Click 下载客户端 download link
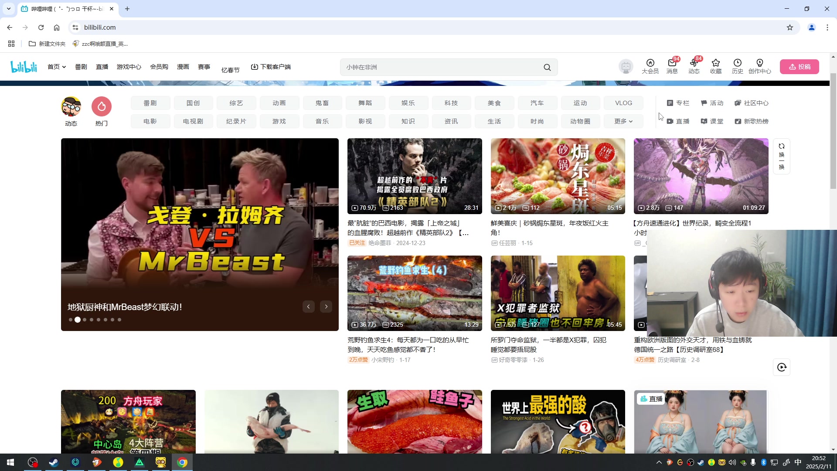This screenshot has height=471, width=837. click(271, 67)
